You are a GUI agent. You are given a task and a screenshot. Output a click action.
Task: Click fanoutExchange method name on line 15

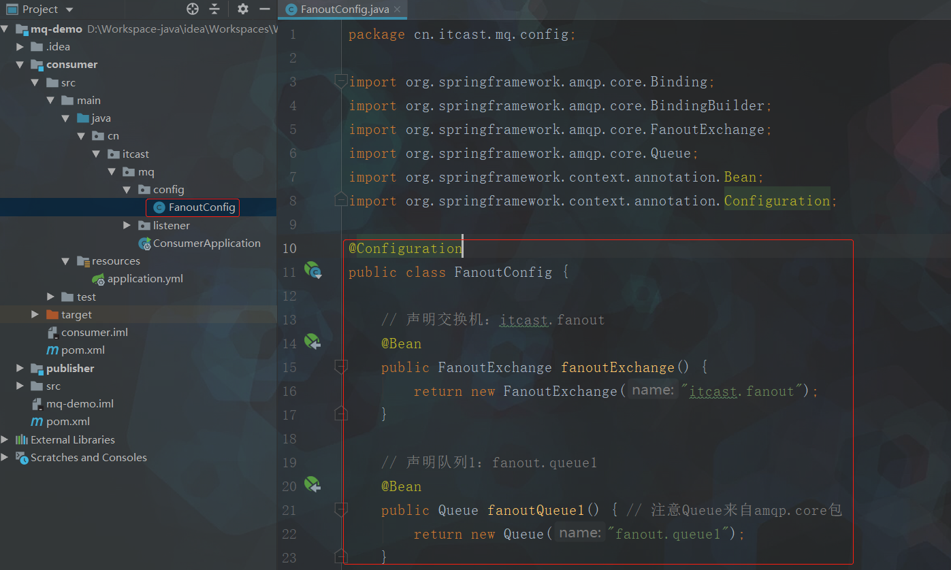click(x=617, y=367)
